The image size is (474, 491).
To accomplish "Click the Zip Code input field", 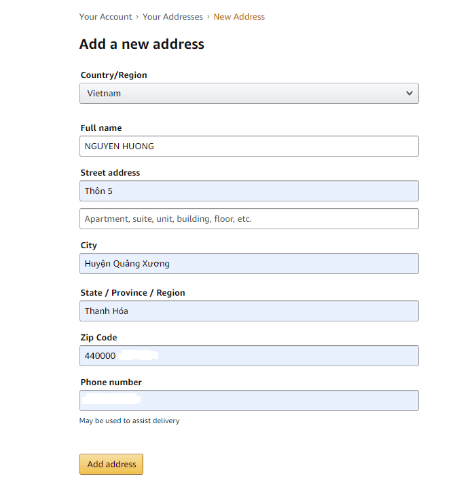I will [249, 356].
